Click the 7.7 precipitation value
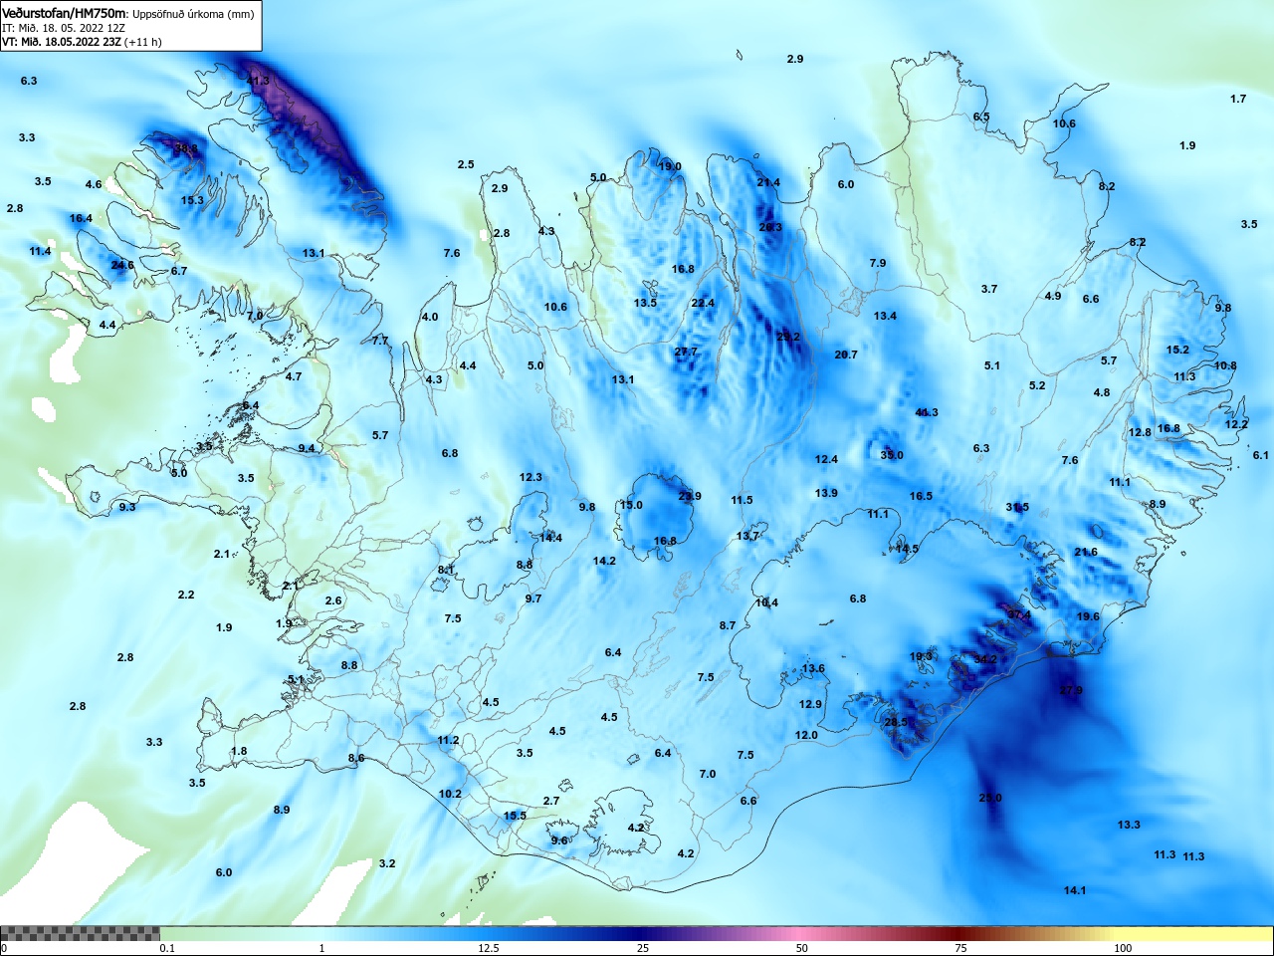This screenshot has width=1274, height=956. click(x=380, y=341)
